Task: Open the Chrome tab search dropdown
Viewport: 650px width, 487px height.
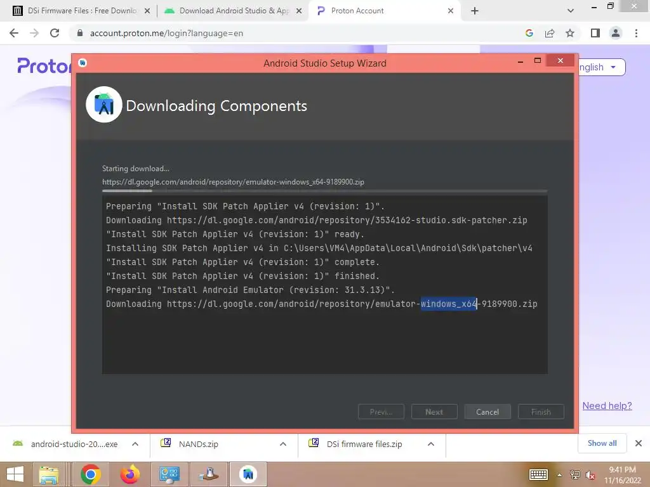Action: (x=571, y=11)
